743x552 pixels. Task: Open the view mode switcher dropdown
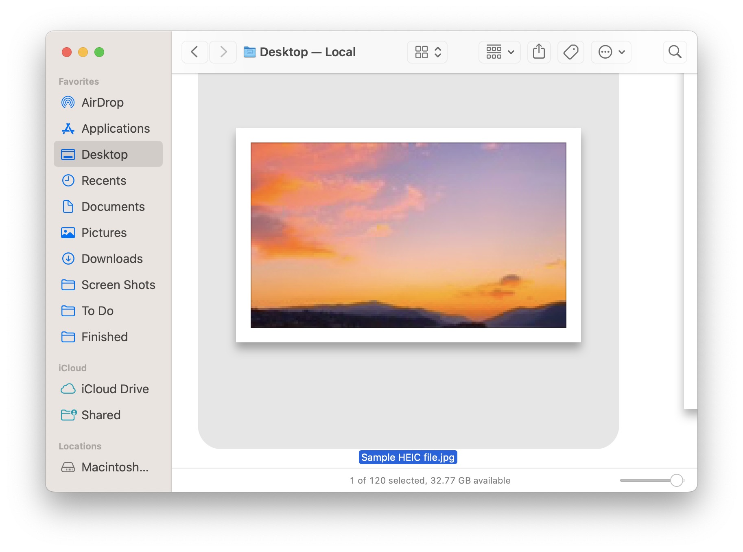[x=427, y=52]
